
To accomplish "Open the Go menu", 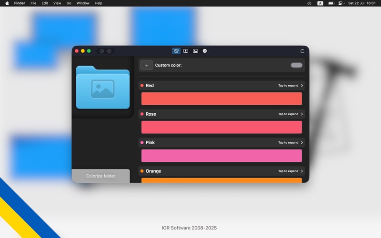I will [69, 3].
